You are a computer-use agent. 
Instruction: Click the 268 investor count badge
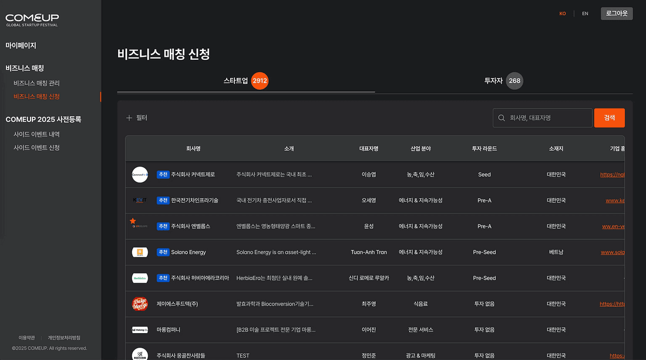(x=514, y=81)
